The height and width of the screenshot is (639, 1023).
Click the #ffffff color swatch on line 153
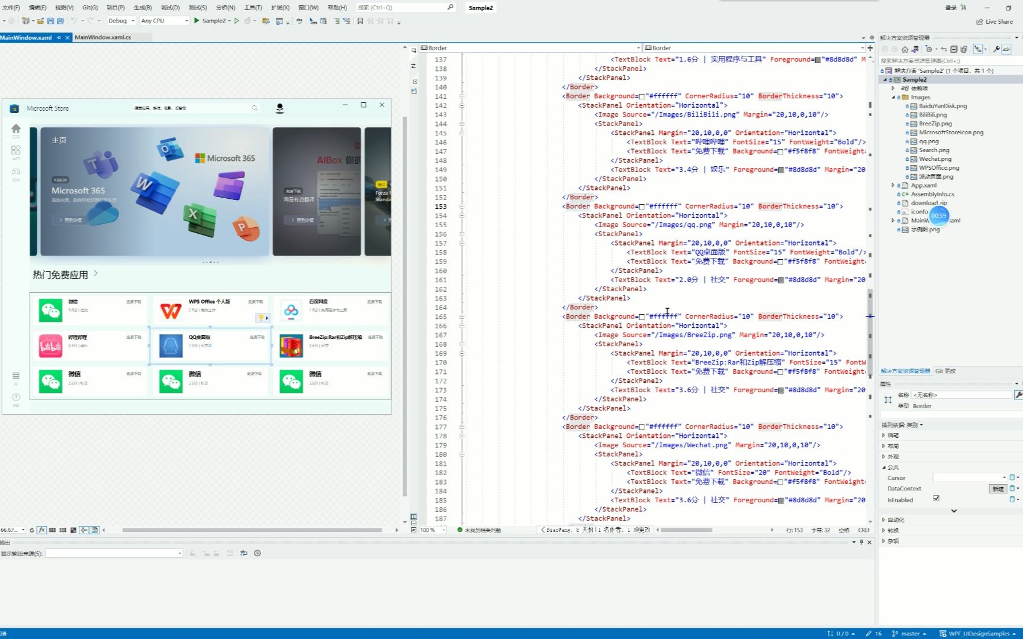[x=642, y=207]
